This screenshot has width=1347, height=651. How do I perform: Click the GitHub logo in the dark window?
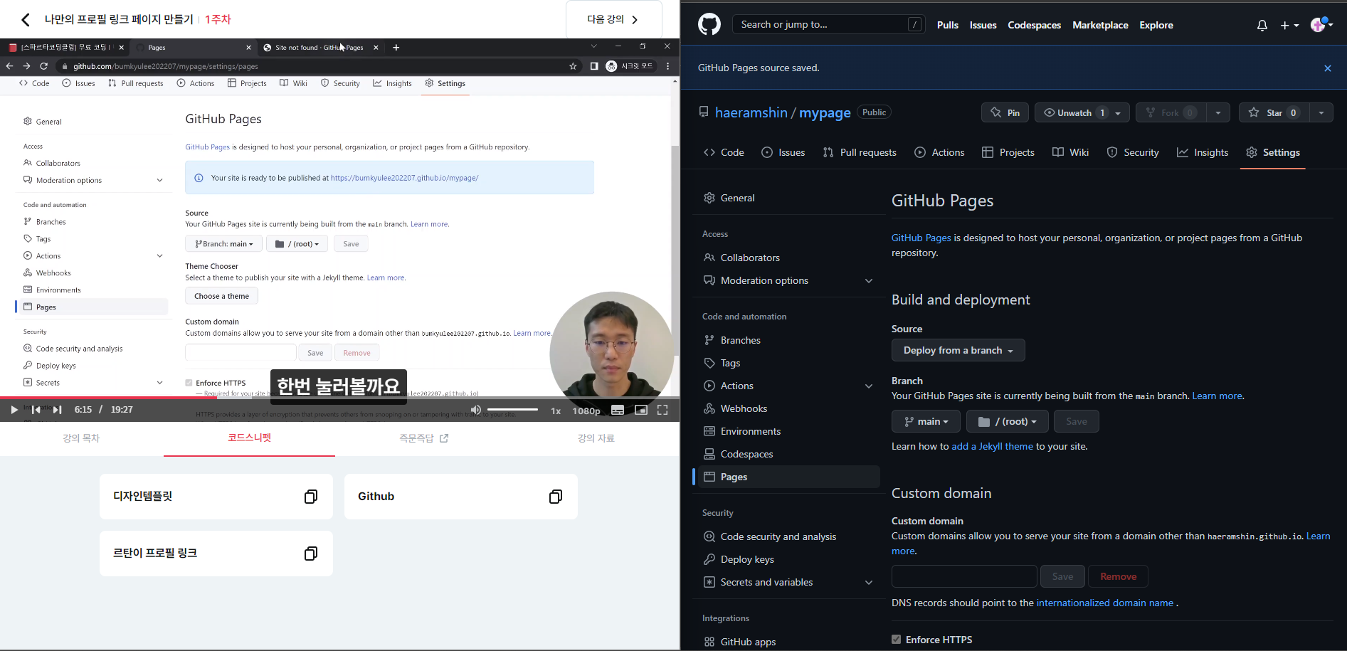(x=709, y=25)
